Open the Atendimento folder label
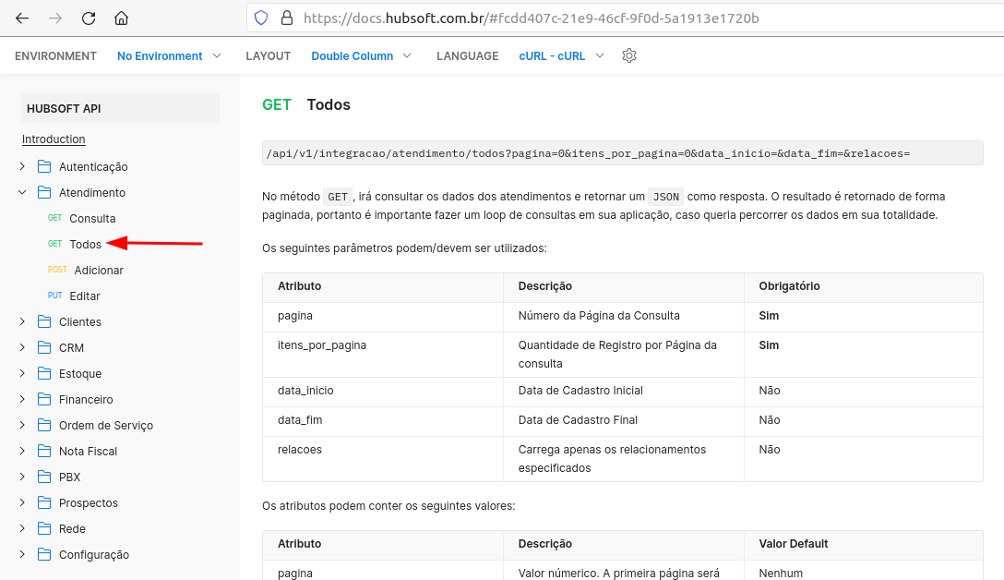1004x580 pixels. click(92, 192)
